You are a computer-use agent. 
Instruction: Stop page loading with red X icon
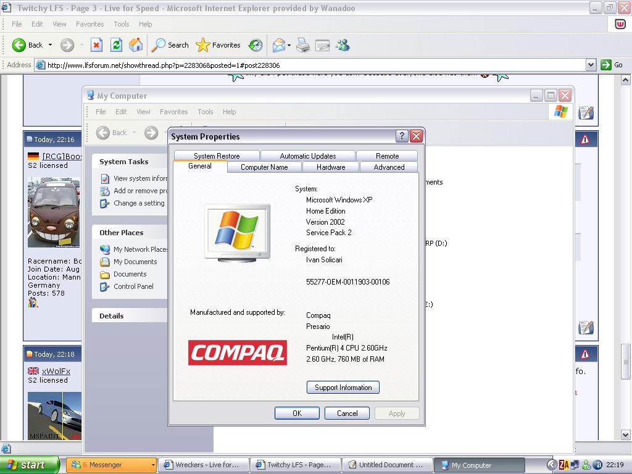point(96,45)
